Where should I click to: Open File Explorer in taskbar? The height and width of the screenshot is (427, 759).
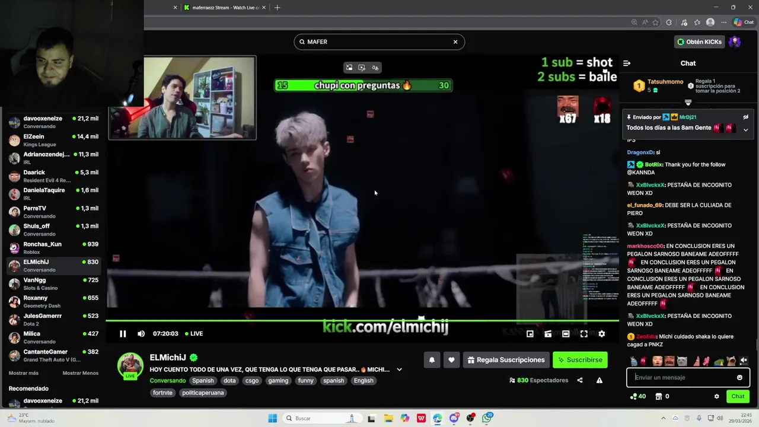pyautogui.click(x=388, y=418)
